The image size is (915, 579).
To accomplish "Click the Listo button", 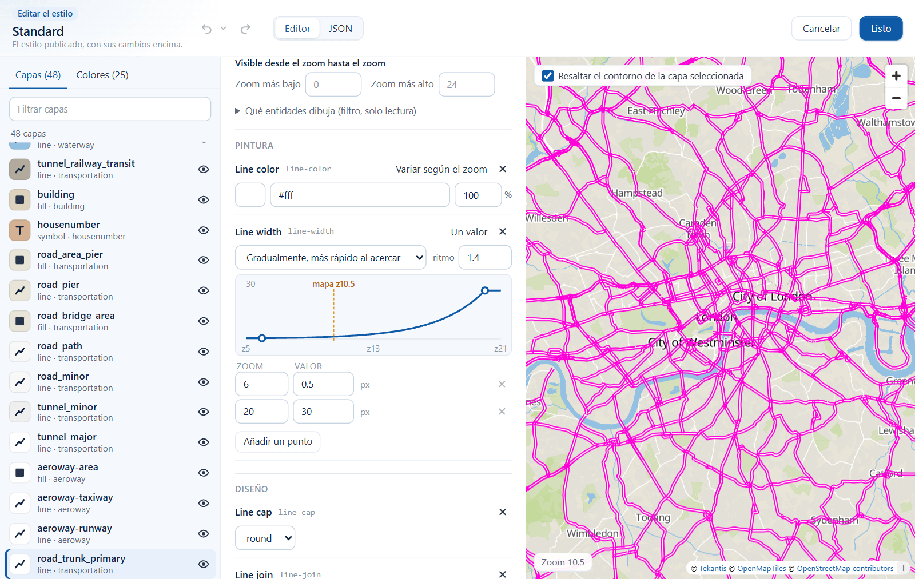I will coord(881,29).
